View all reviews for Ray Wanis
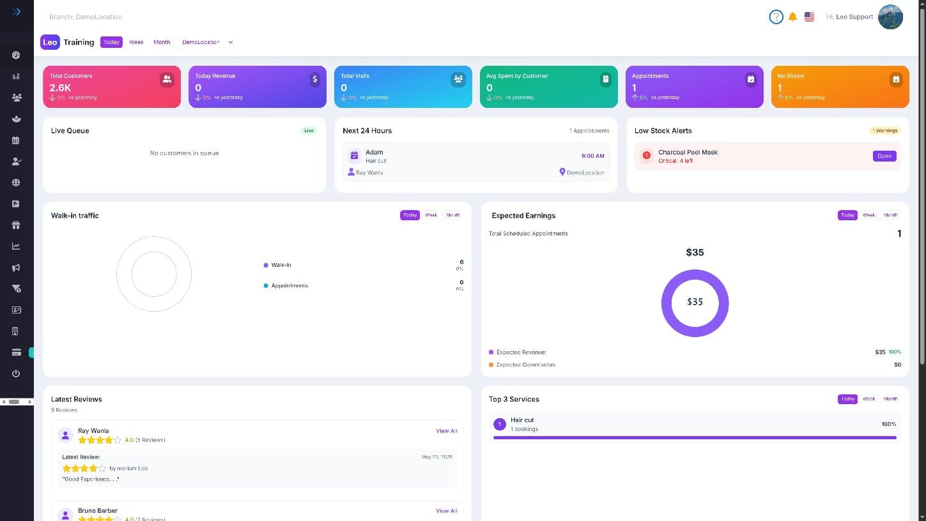Image resolution: width=926 pixels, height=521 pixels. tap(446, 431)
